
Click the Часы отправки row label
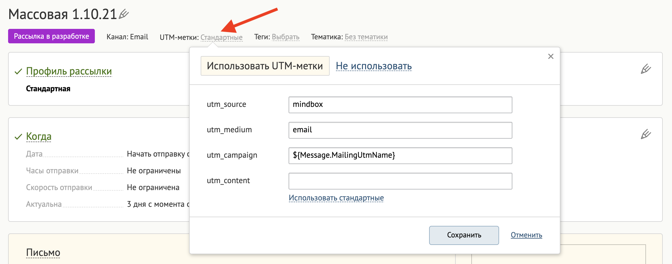point(52,171)
